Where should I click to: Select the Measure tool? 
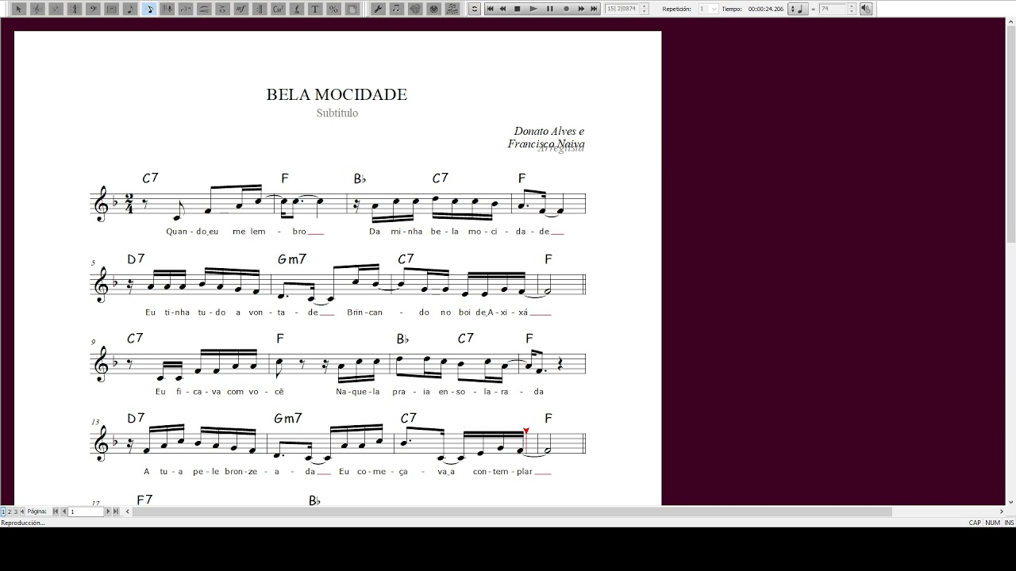coord(112,9)
